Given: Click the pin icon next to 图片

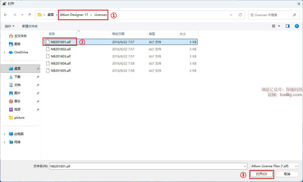Looking at the screenshot, I should [38, 93].
